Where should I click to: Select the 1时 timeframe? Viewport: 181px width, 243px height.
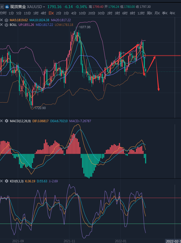point(36,13)
